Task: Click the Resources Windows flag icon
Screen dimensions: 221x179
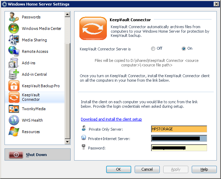Action: 14,132
